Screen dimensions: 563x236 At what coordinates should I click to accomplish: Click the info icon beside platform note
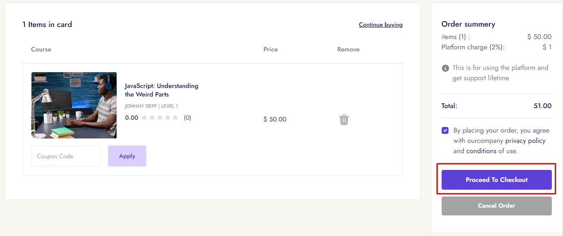point(445,68)
